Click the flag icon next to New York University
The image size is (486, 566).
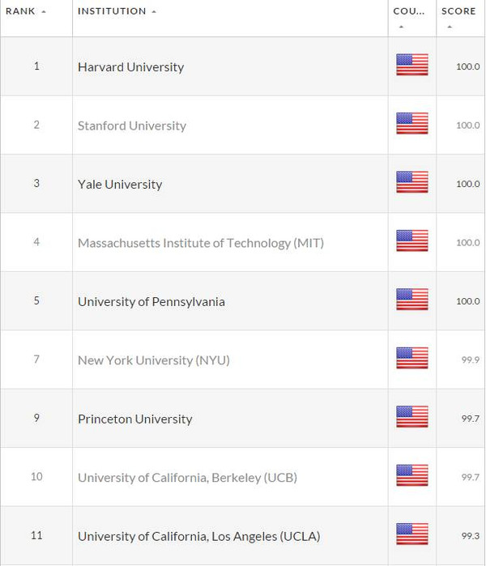click(412, 358)
